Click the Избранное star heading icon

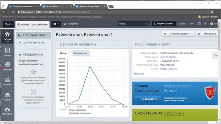[x=20, y=54]
